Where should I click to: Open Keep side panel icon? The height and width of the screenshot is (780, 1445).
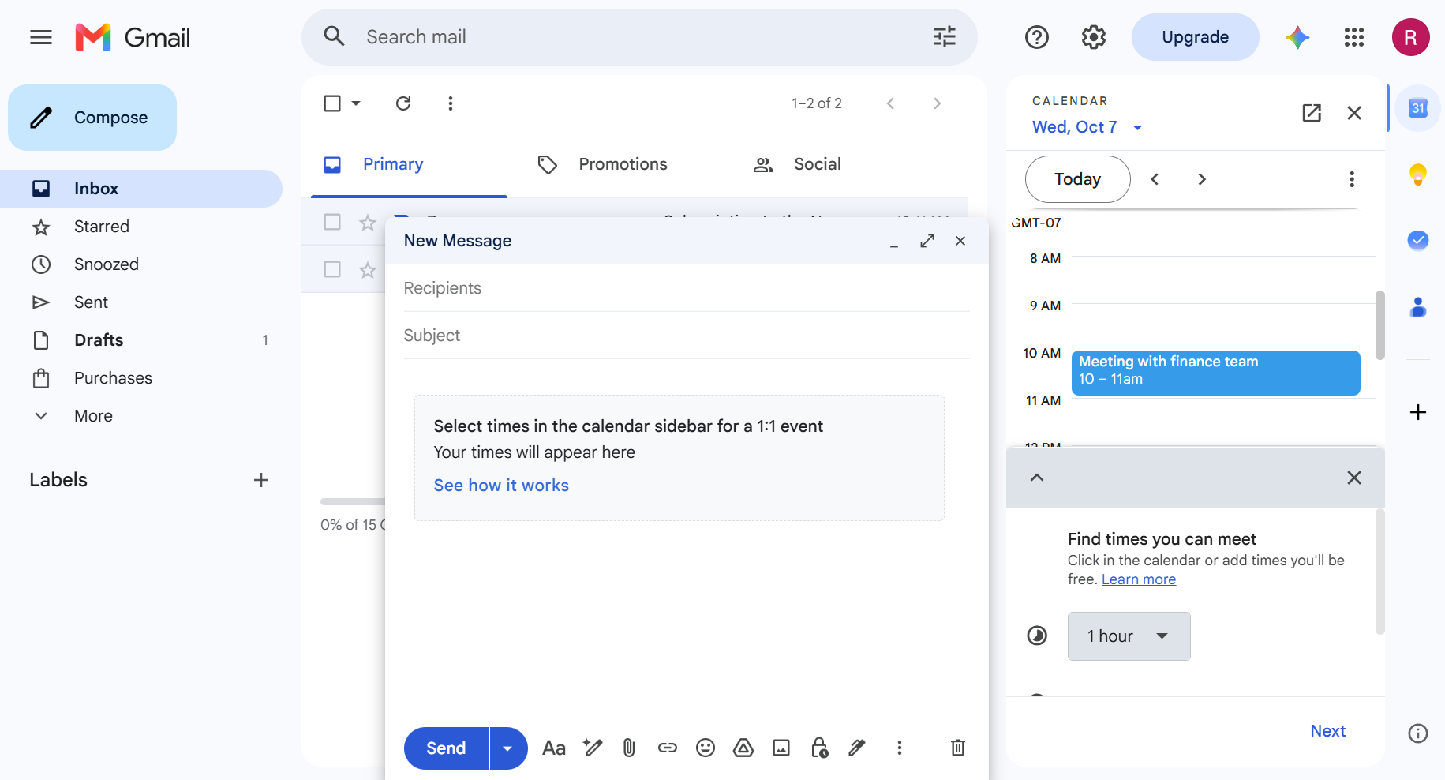pyautogui.click(x=1418, y=174)
